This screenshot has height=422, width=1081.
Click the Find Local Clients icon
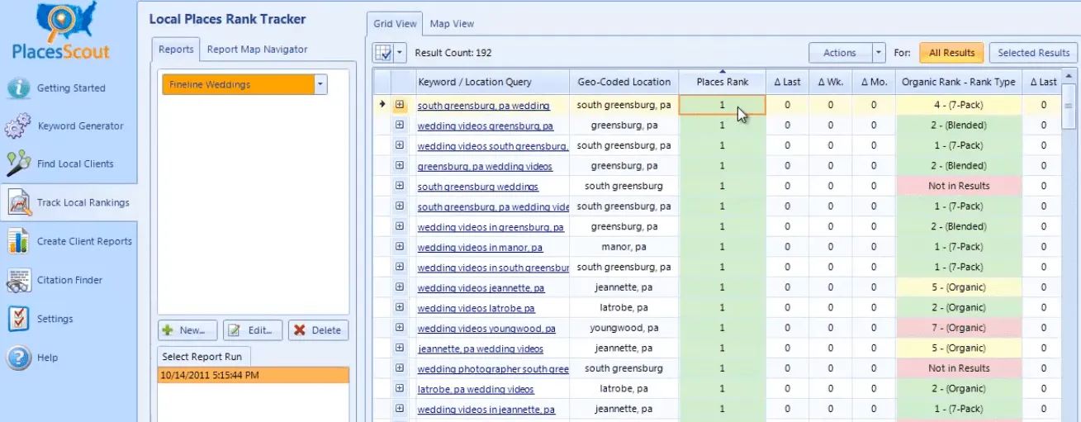click(18, 164)
